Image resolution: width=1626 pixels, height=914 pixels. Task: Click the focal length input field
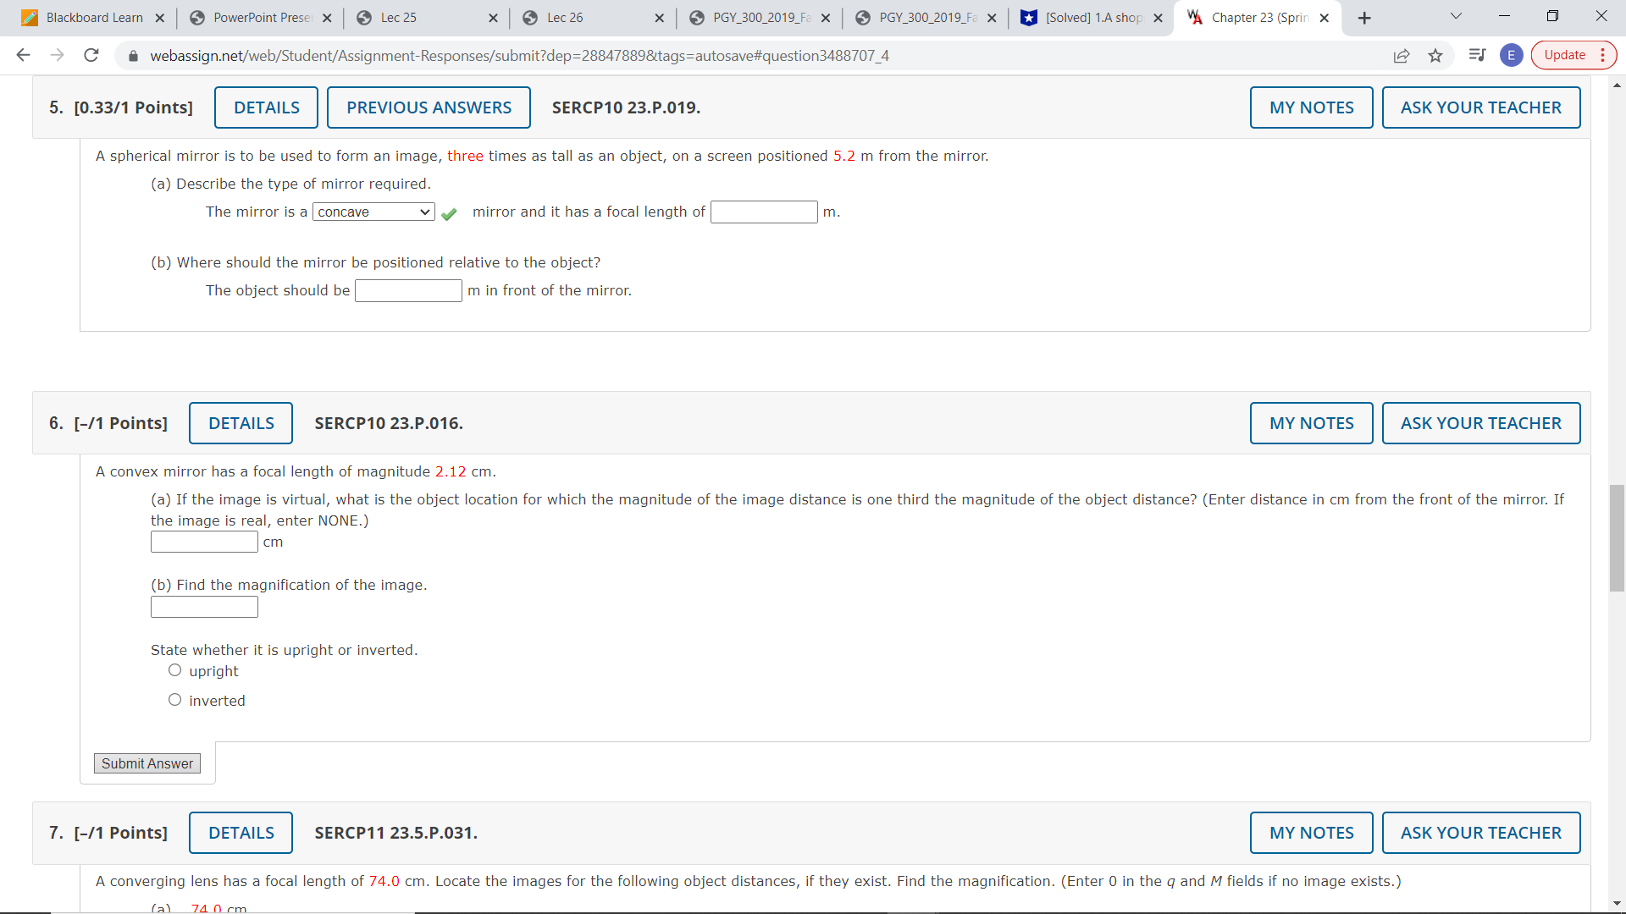[x=763, y=212]
